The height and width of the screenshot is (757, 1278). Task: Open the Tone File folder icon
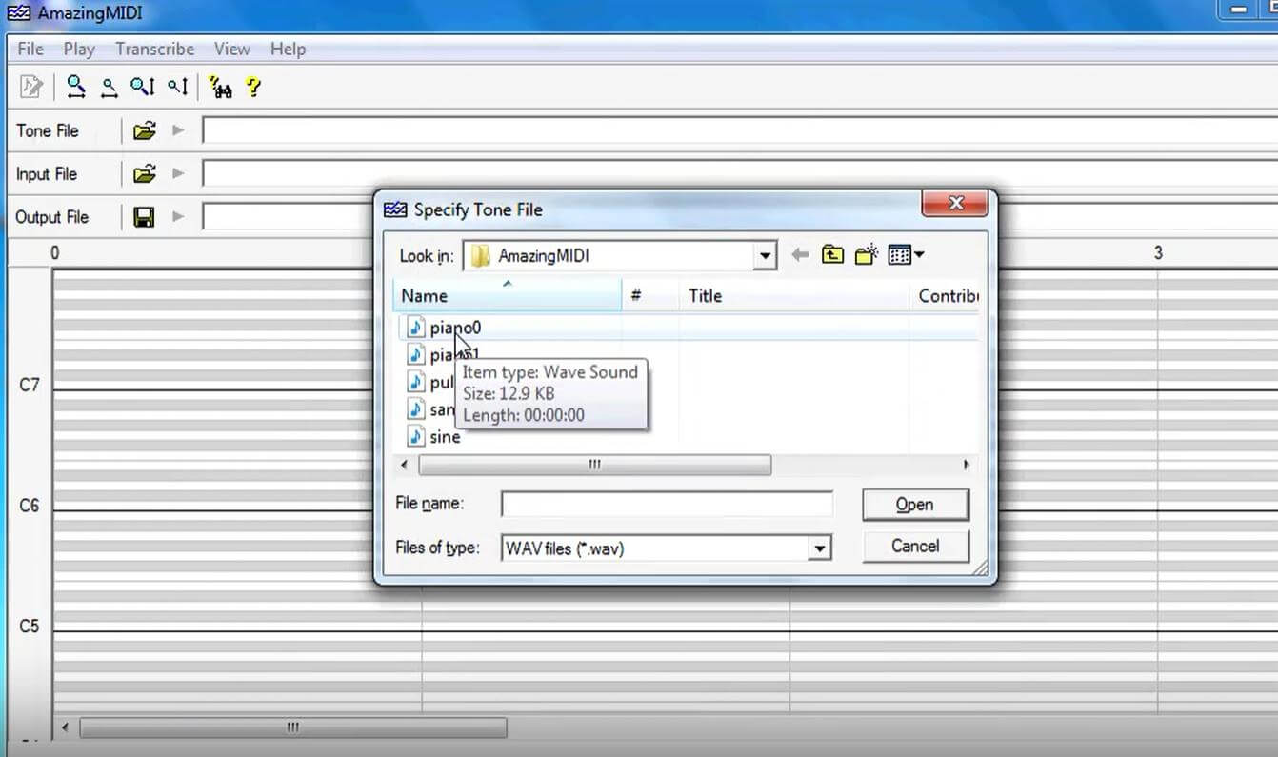pyautogui.click(x=145, y=131)
